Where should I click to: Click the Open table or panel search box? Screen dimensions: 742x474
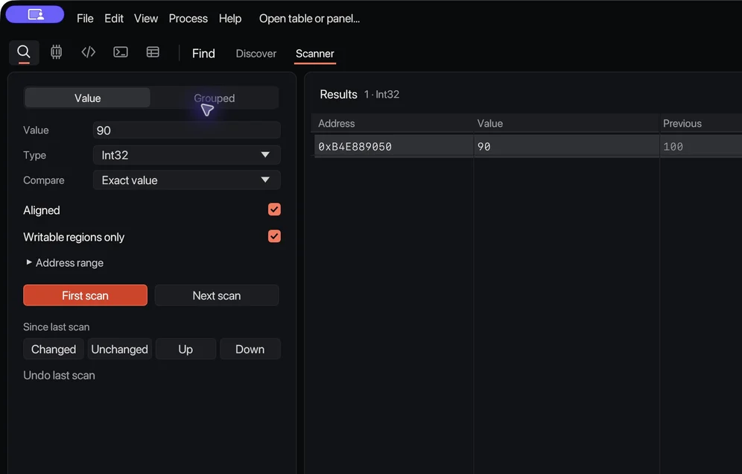[x=309, y=19]
